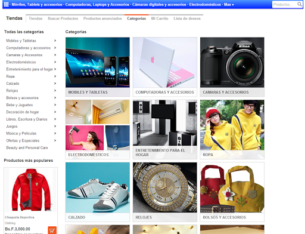Screen dimensions: 305x234
Task: Click the red Chaqueta Deportiva product image
Action: pos(31,190)
